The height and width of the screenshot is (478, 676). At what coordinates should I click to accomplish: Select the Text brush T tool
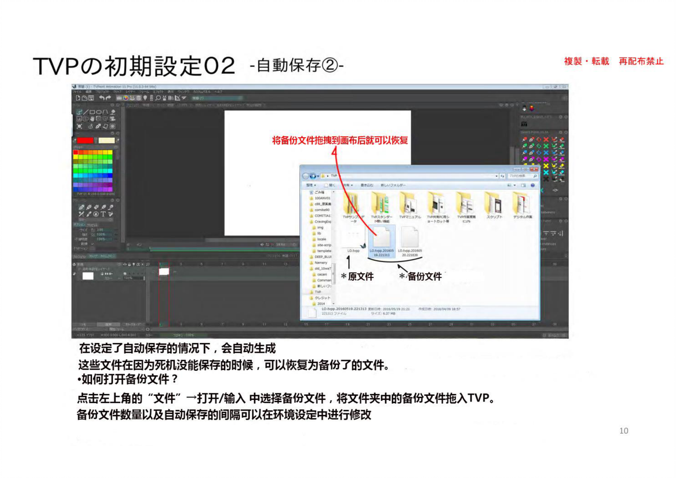pyautogui.click(x=103, y=214)
